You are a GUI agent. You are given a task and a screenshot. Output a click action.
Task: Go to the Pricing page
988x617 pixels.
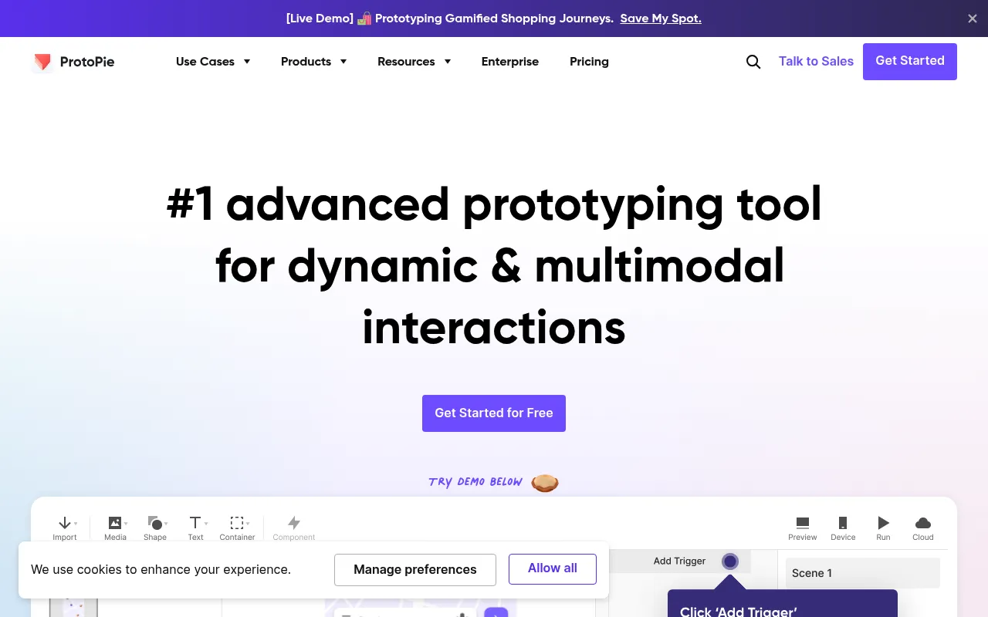pyautogui.click(x=589, y=62)
